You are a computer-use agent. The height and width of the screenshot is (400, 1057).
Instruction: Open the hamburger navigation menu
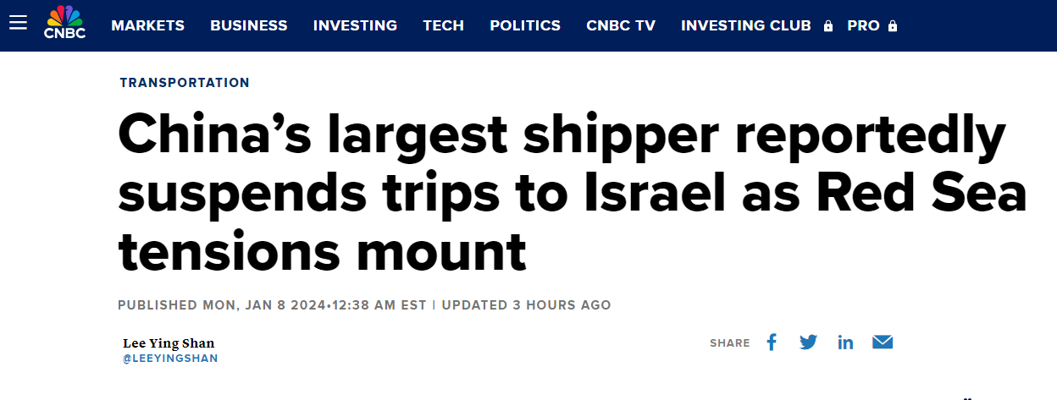18,23
